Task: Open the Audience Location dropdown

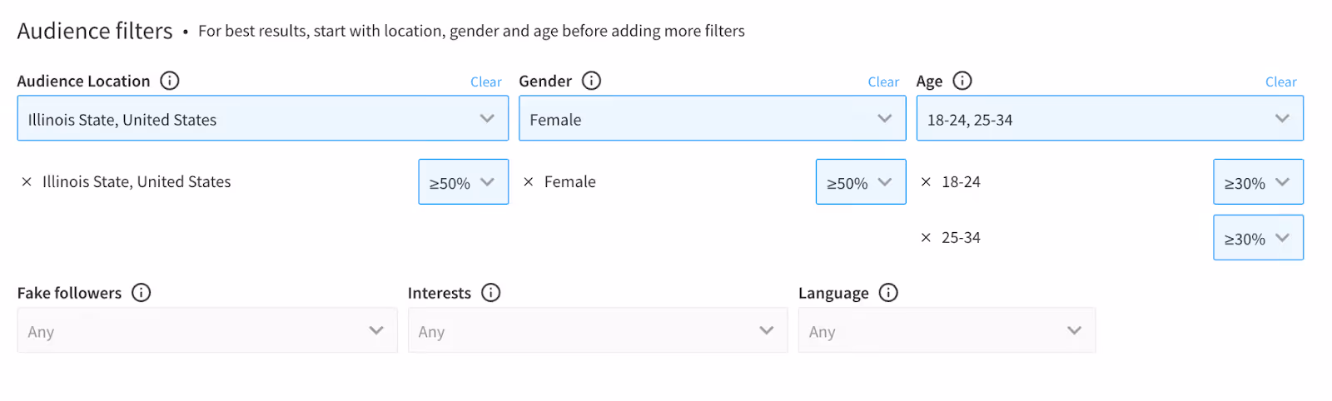Action: pyautogui.click(x=262, y=119)
